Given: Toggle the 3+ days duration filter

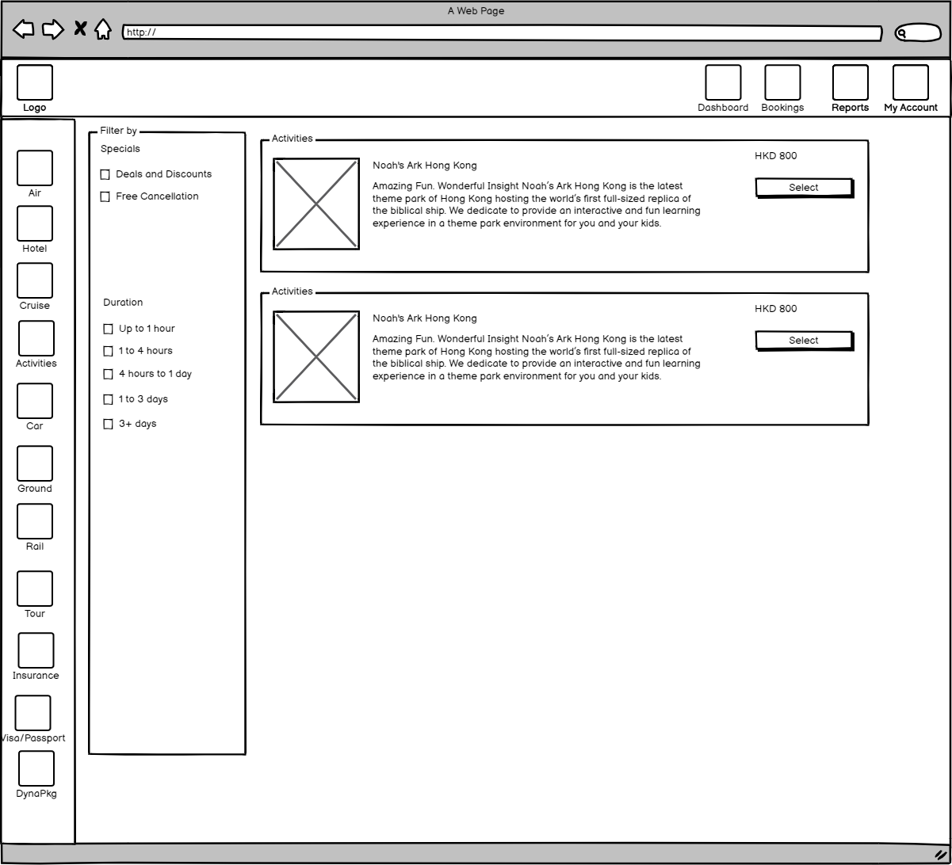Looking at the screenshot, I should point(109,425).
